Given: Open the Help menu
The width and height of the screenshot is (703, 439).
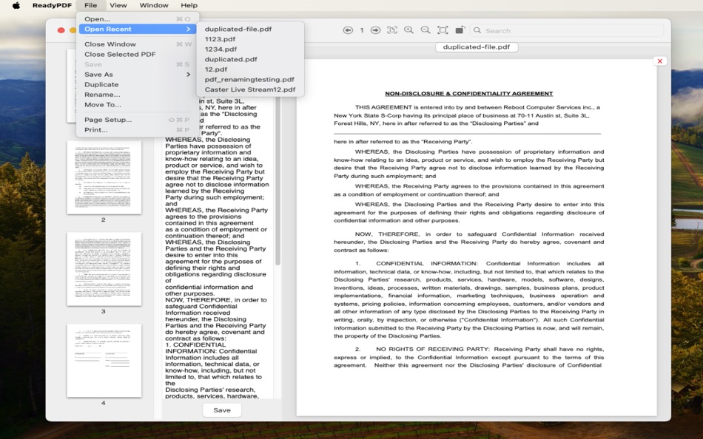Looking at the screenshot, I should click(189, 5).
